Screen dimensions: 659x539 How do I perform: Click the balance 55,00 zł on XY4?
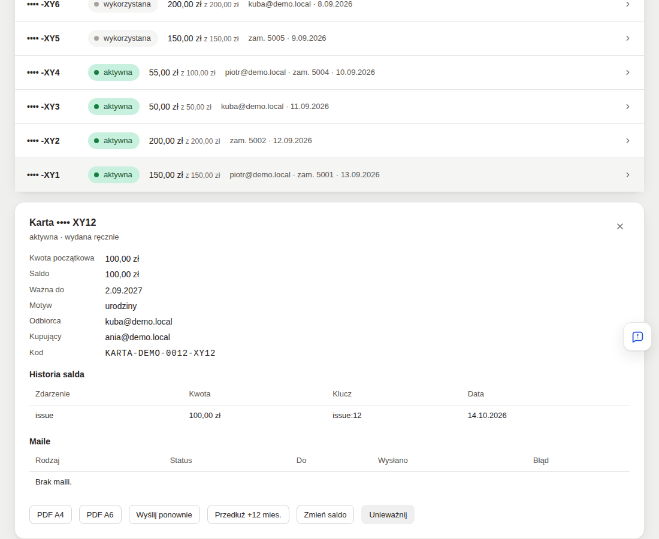[164, 72]
